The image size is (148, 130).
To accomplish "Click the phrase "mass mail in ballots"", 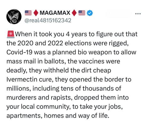I will [36, 61].
